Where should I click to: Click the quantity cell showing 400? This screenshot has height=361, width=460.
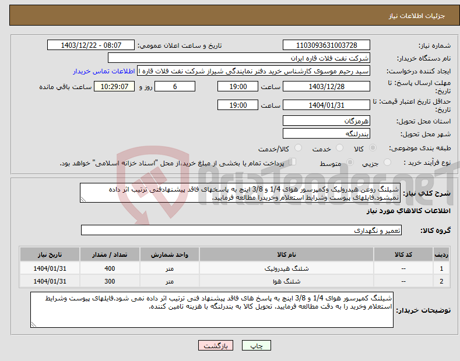coord(110,268)
